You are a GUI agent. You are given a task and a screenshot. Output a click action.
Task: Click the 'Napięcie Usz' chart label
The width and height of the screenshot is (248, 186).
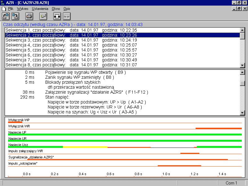pos(18,145)
